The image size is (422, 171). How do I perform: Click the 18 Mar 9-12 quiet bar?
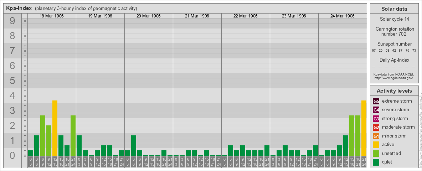49,141
